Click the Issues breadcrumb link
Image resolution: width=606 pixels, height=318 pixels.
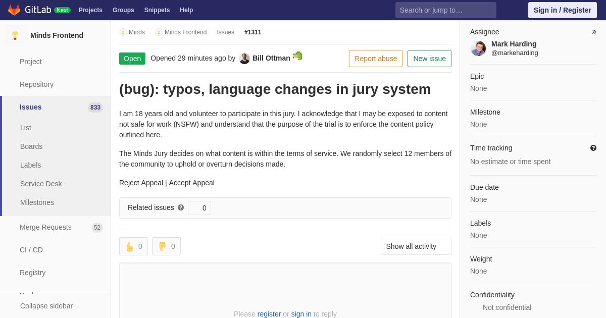coord(226,32)
